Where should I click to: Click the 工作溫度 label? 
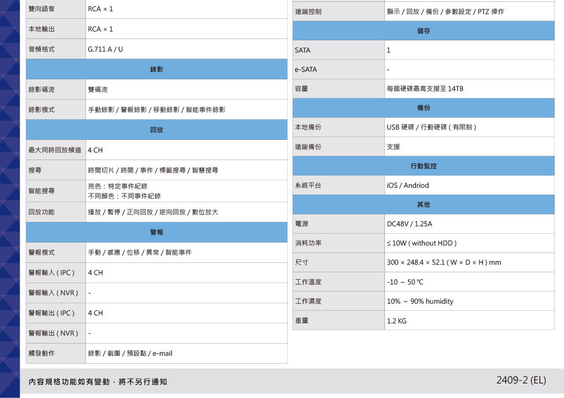(x=308, y=282)
